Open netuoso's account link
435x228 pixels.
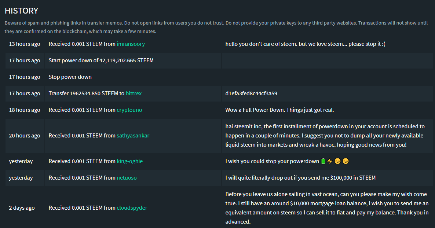pyautogui.click(x=127, y=178)
